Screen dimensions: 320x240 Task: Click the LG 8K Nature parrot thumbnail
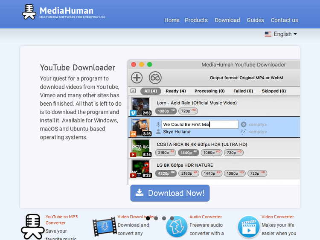pos(141,169)
